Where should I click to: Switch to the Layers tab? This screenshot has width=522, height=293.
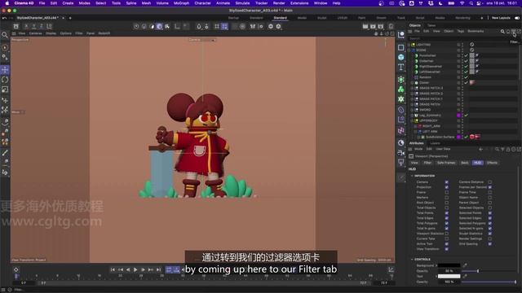tap(435, 143)
